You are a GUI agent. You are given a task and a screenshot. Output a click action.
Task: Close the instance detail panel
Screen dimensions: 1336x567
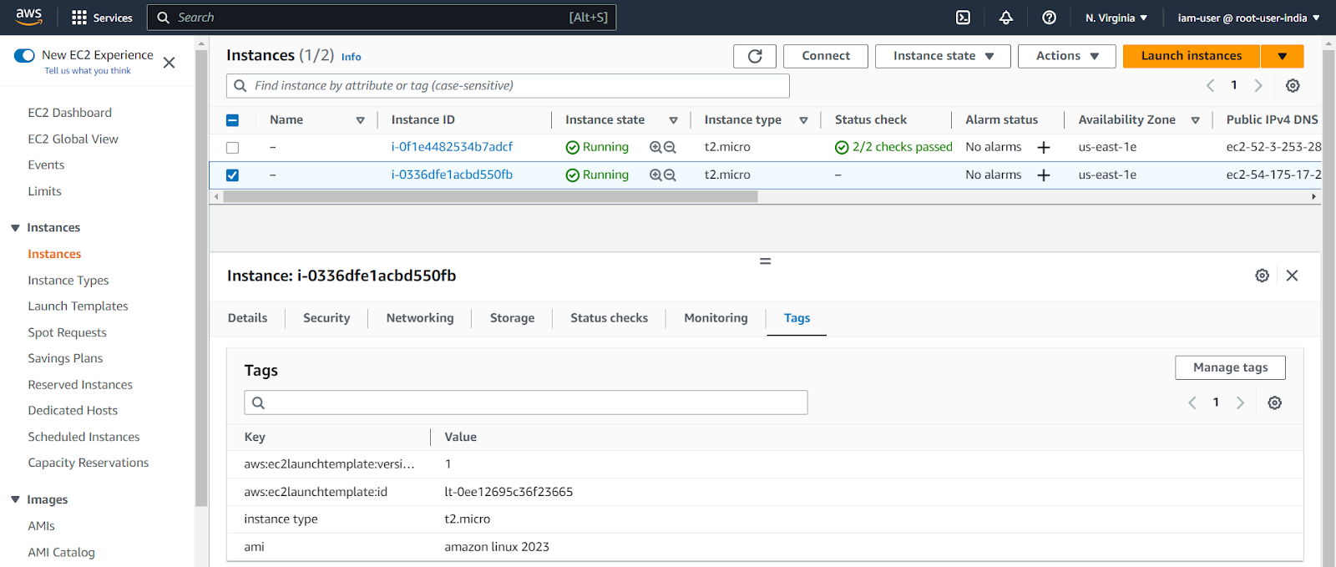[x=1292, y=276]
